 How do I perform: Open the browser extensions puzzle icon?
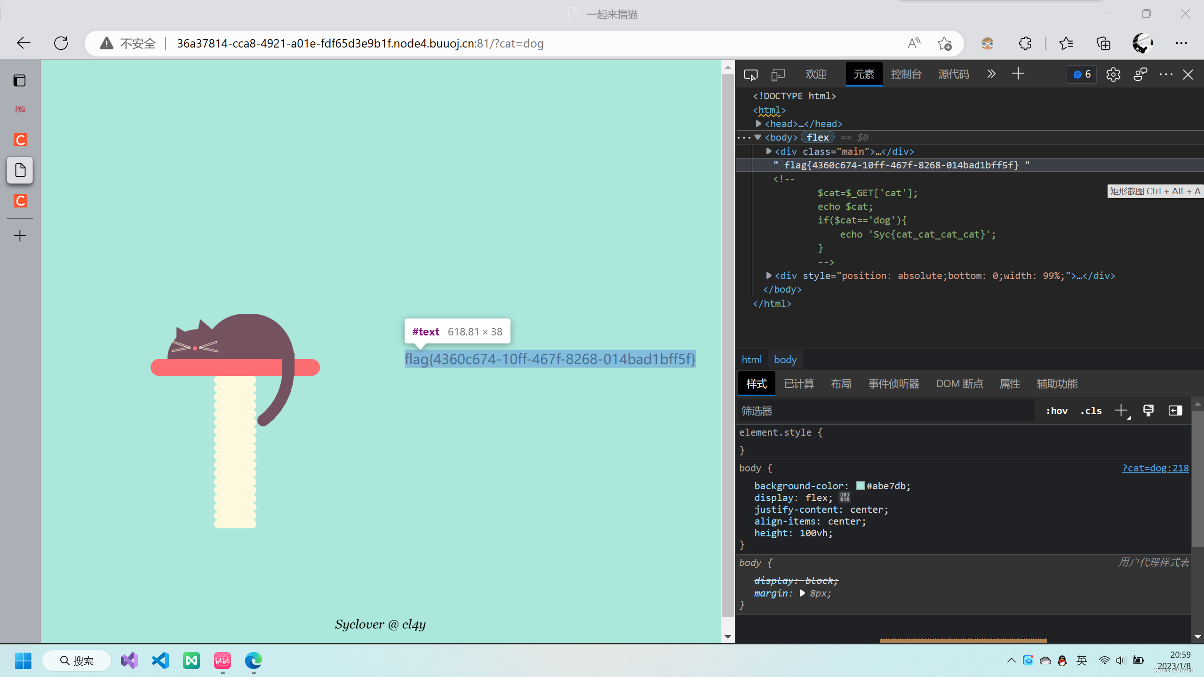[1025, 43]
